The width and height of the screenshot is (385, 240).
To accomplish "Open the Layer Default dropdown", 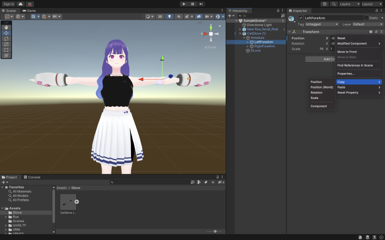I will [368, 24].
